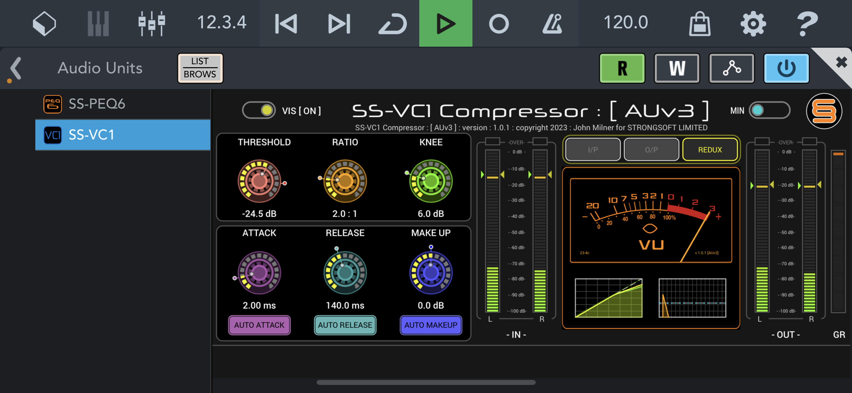Click the IN left OVER clip indicator
This screenshot has height=393, width=852.
pyautogui.click(x=493, y=141)
